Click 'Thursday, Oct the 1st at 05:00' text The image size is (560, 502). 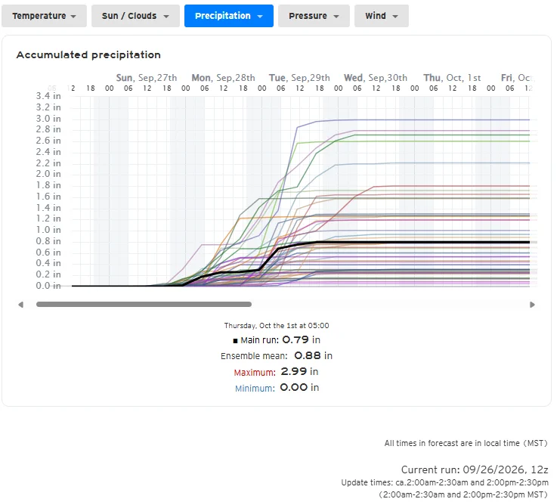point(277,326)
